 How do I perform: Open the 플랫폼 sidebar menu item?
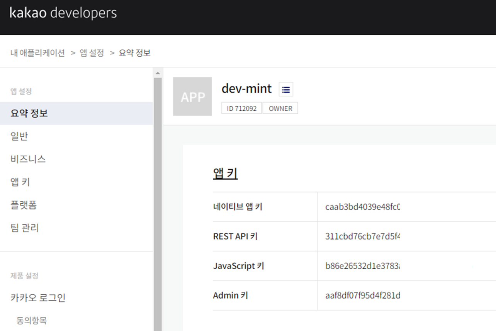coord(76,205)
